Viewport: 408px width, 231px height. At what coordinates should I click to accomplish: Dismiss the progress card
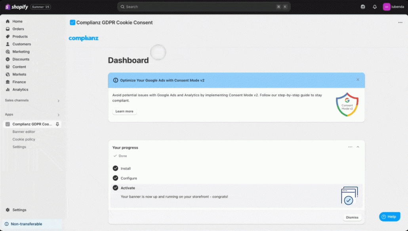click(x=352, y=217)
